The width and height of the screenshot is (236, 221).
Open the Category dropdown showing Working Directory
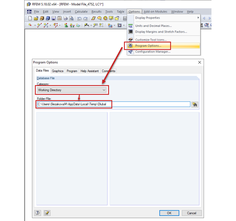[72, 90]
